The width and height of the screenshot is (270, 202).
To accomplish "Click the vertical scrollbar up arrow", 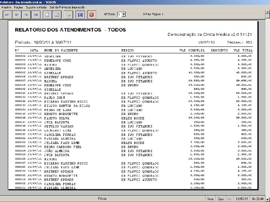I will (268, 12).
